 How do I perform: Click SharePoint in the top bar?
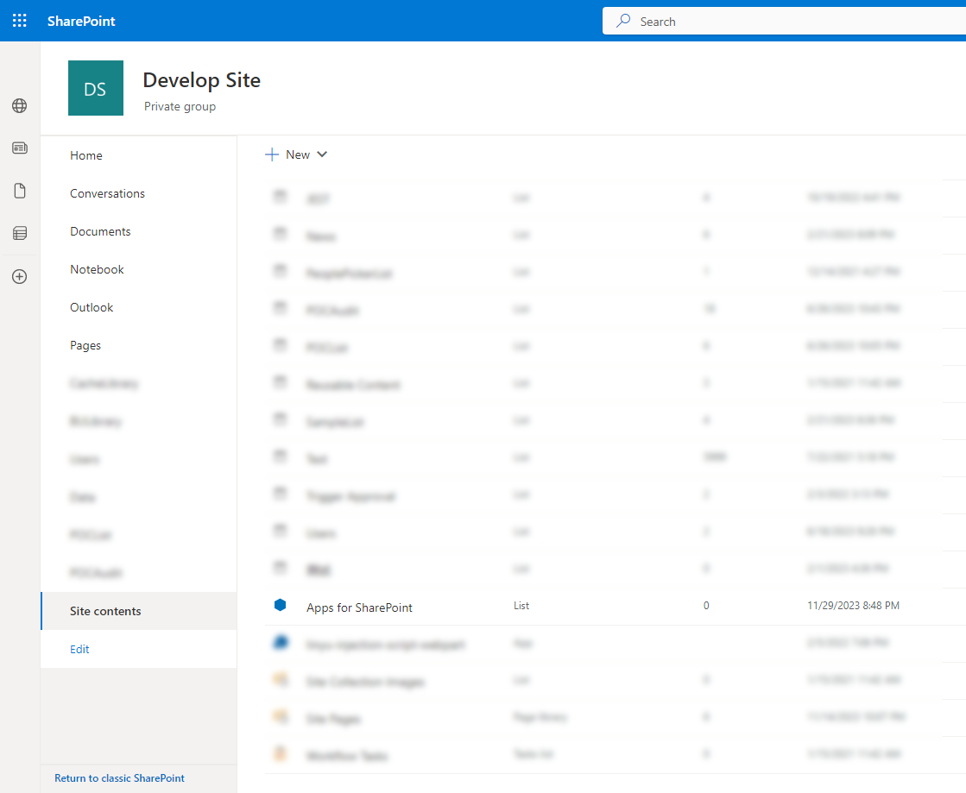81,21
